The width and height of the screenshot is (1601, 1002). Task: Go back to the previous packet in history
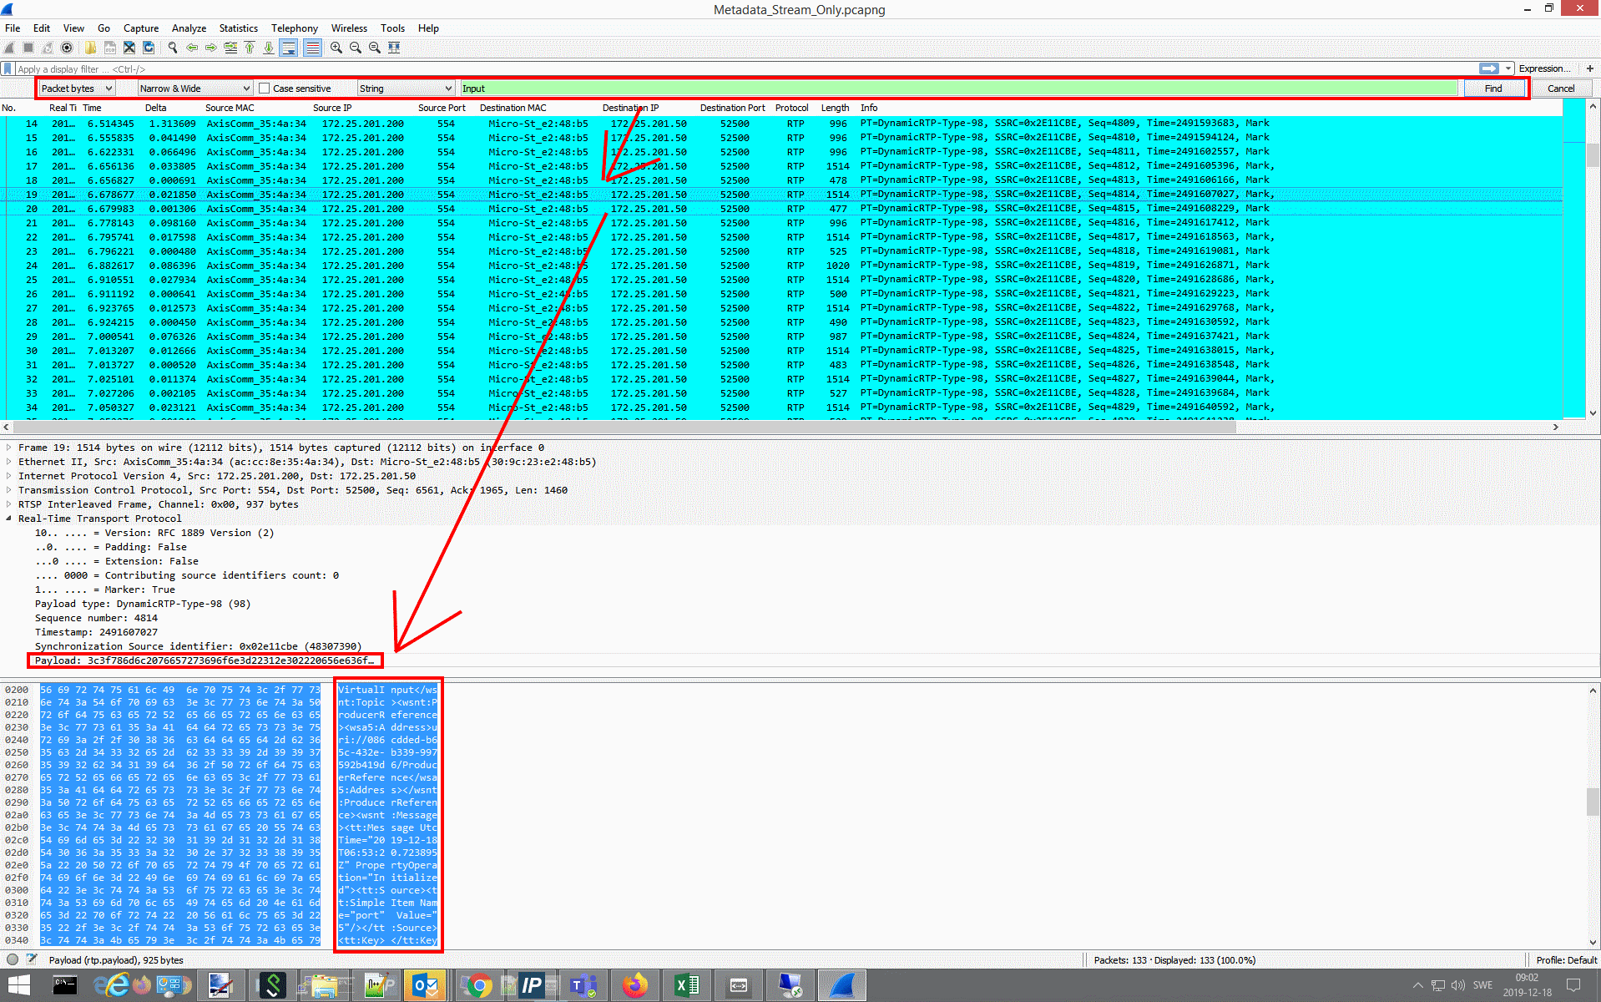(192, 48)
